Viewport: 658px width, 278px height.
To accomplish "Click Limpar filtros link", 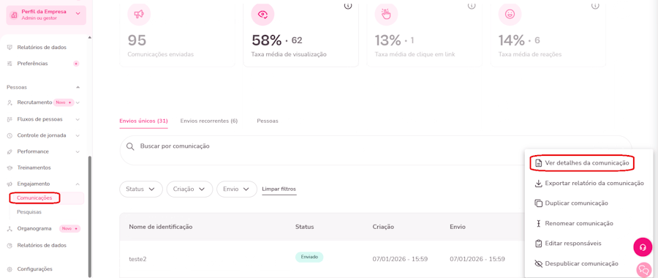I will pos(279,189).
